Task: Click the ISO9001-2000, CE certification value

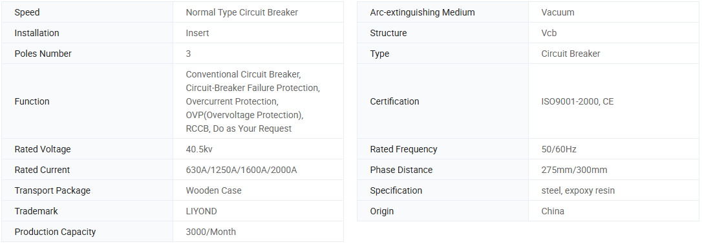Action: [x=577, y=101]
